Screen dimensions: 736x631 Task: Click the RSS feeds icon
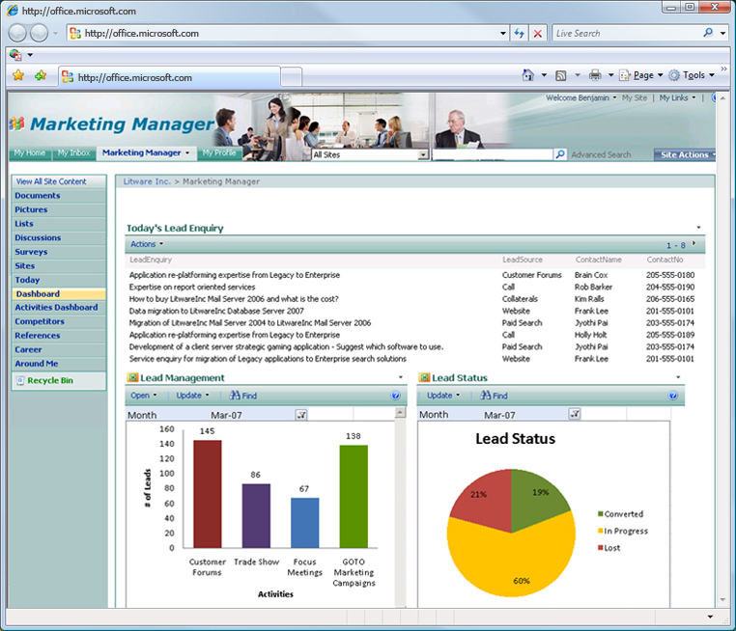(560, 75)
